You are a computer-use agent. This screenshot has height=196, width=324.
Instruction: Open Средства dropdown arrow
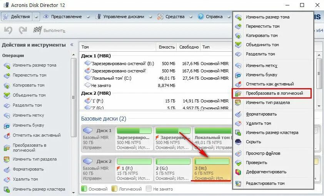[191, 17]
